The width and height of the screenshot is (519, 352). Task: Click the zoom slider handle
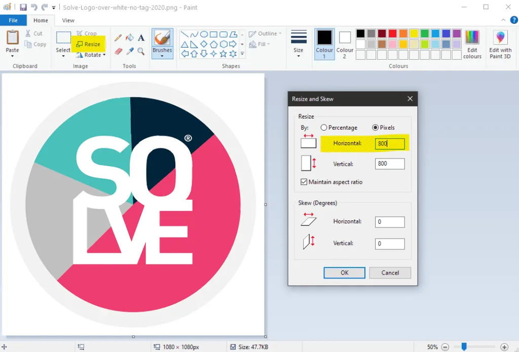coord(464,347)
